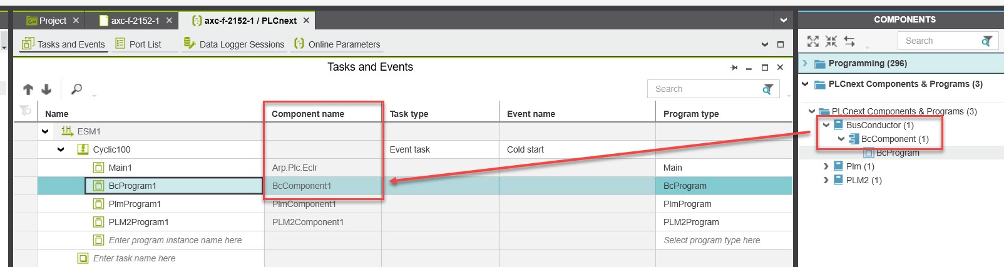Click the move down arrow icon
This screenshot has height=267, width=1004.
[x=46, y=89]
